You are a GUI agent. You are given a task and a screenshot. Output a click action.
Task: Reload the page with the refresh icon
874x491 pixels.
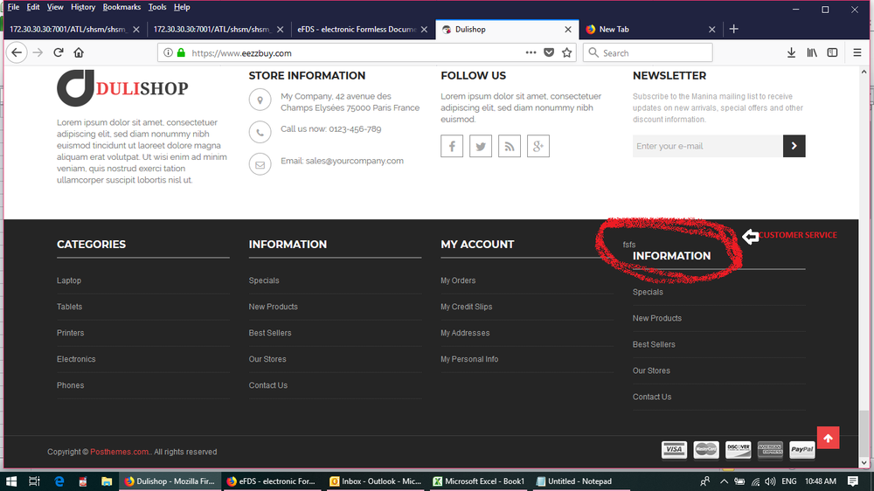58,53
